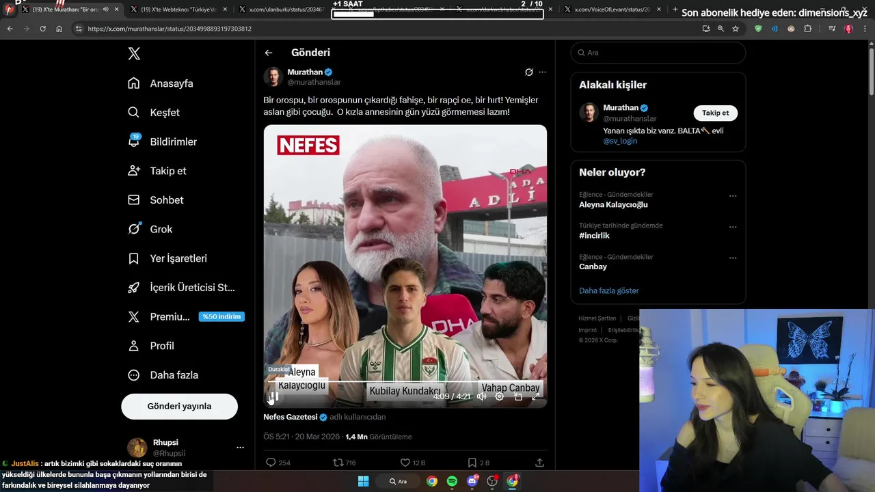Viewport: 875px width, 492px height.
Task: Open Bildirimler notifications bell
Action: (134, 141)
